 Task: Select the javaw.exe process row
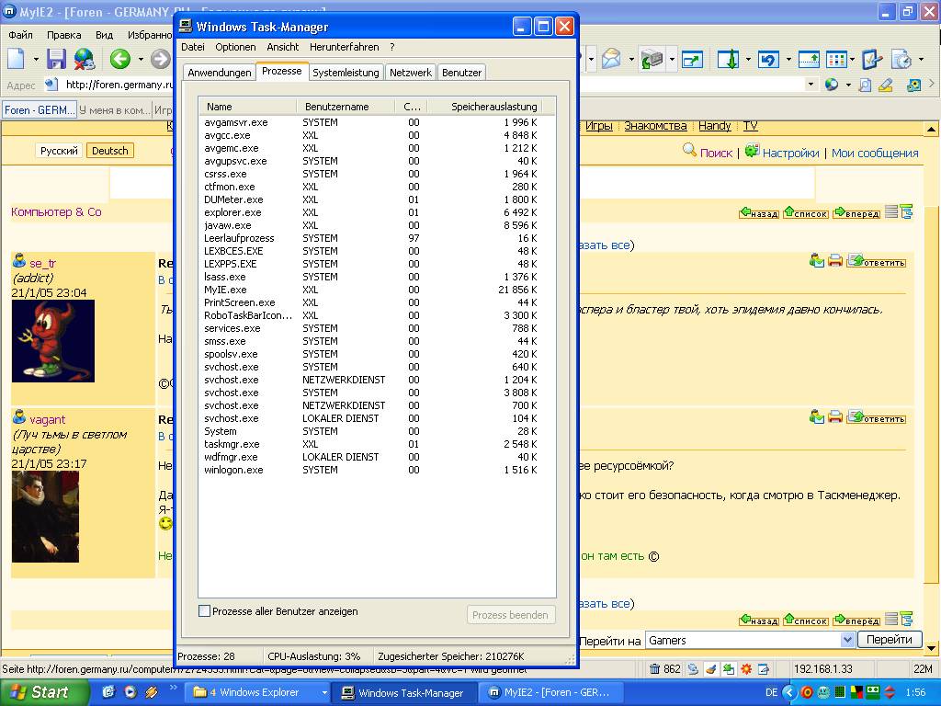click(370, 225)
